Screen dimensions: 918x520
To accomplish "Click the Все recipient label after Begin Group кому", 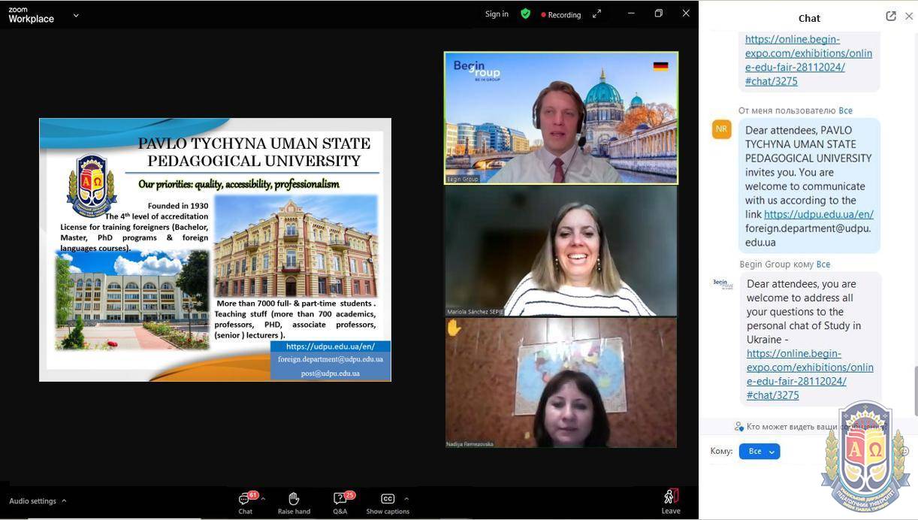I will (x=823, y=265).
